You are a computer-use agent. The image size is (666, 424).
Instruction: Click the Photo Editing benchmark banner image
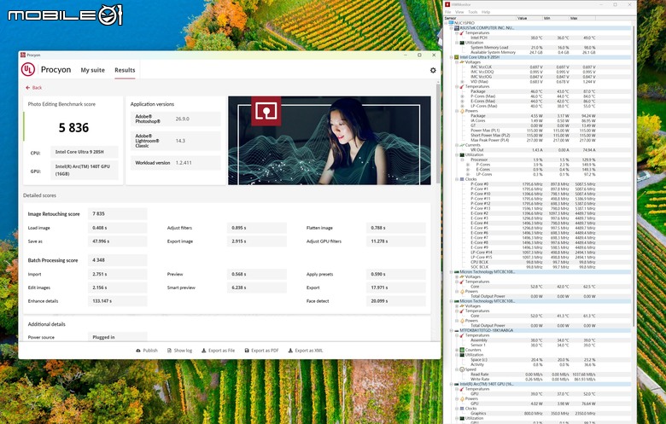coord(330,141)
